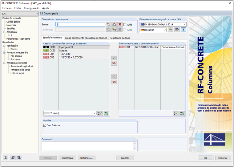234x167 pixels.
Task: Add all load cases with double red arrow
Action: pos(114,63)
